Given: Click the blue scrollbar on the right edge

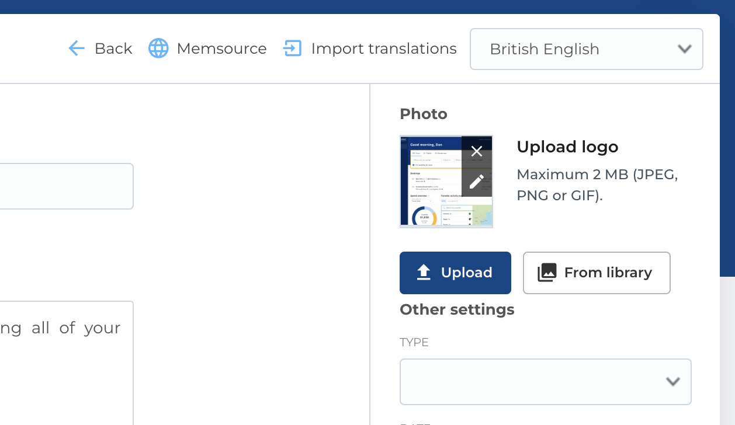Looking at the screenshot, I should 730,175.
